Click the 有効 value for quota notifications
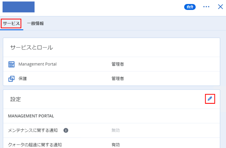This screenshot has width=226, height=148. tap(116, 145)
